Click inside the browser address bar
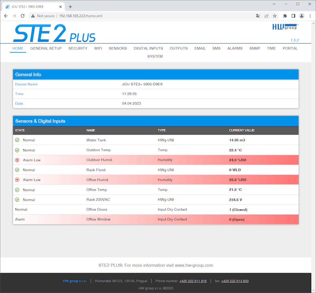 tap(118, 16)
